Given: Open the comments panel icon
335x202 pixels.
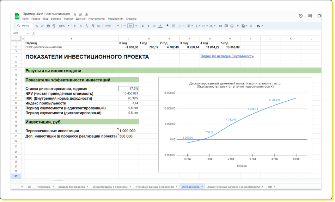Looking at the screenshot, I should click(310, 16).
